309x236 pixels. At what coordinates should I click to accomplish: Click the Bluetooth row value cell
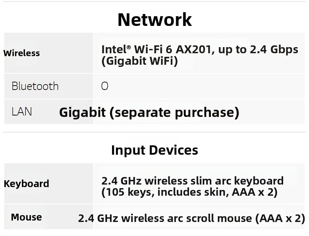click(199, 86)
